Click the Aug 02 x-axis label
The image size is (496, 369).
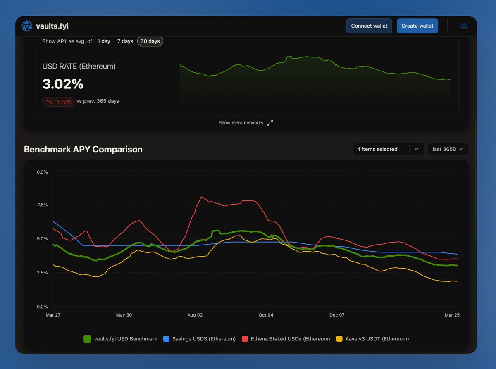click(x=195, y=315)
